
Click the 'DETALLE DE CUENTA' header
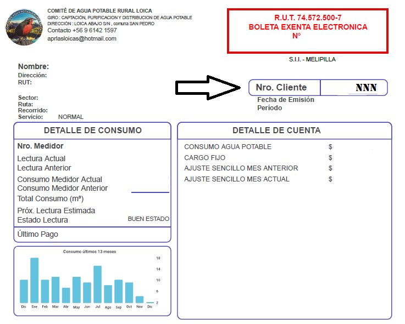click(x=276, y=130)
